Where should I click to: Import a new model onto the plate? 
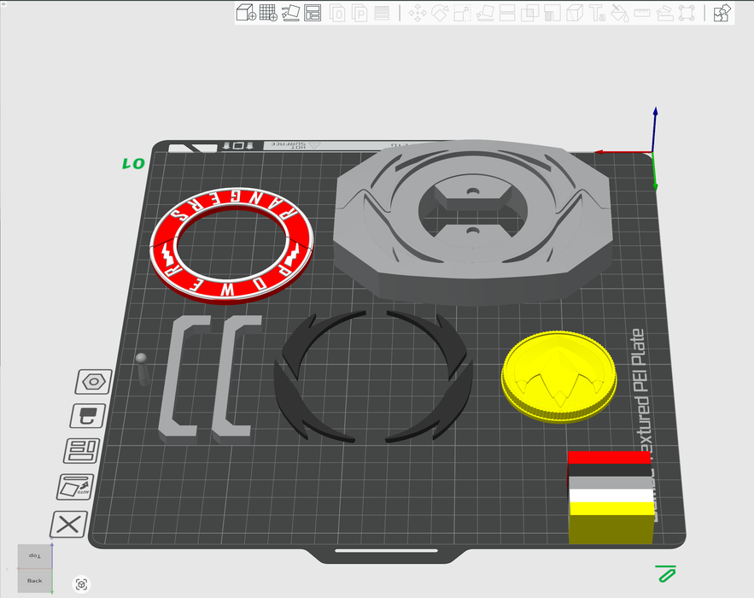(x=245, y=13)
